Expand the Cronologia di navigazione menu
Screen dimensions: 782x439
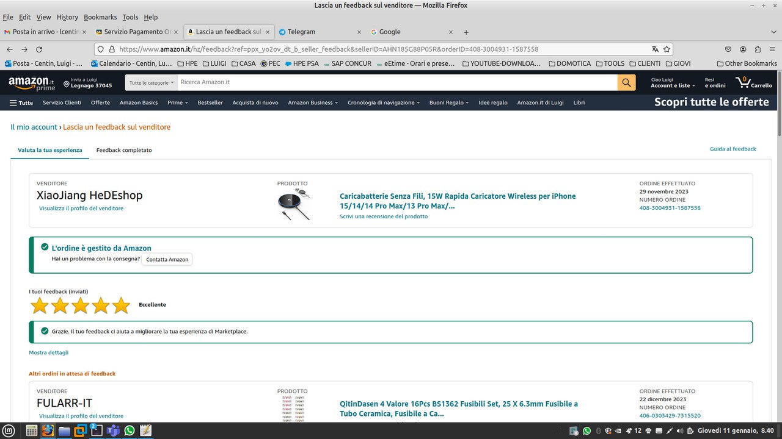click(x=383, y=102)
